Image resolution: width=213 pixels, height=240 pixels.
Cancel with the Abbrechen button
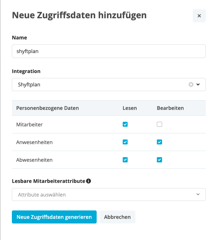(117, 217)
